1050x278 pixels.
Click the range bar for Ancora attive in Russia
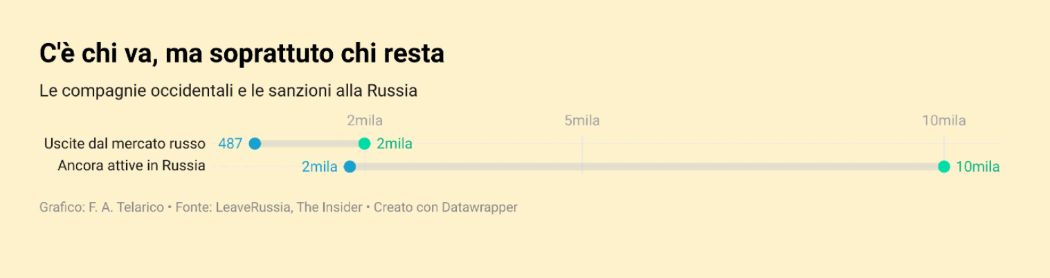[x=646, y=167]
